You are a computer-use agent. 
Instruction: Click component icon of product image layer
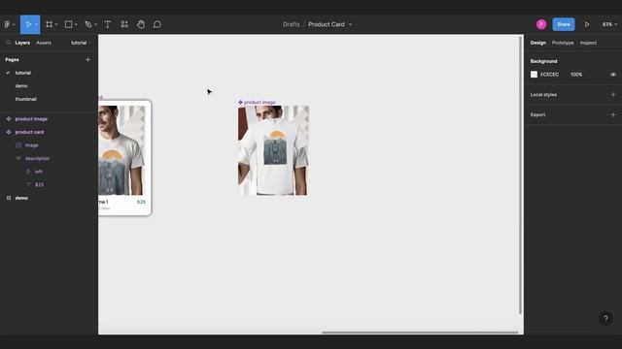9,118
